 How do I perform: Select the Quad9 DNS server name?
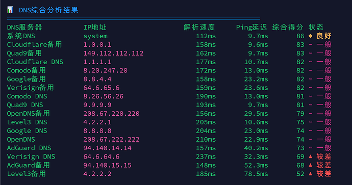pyautogui.click(x=25, y=105)
